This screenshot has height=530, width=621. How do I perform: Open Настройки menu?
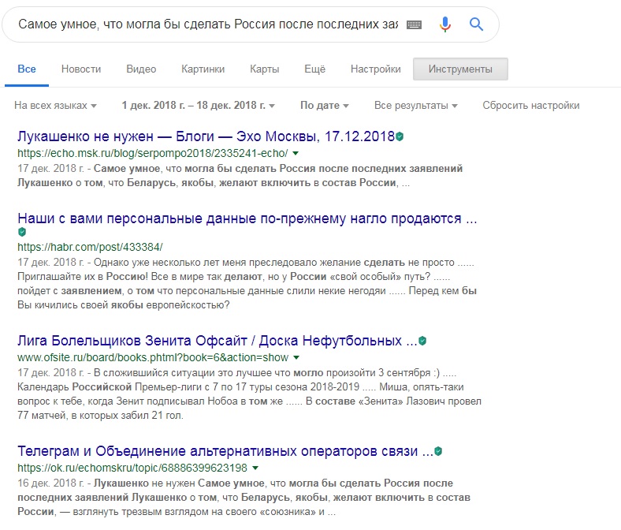tap(375, 69)
